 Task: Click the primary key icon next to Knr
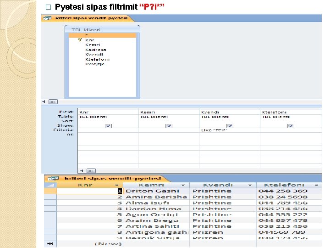(80, 39)
